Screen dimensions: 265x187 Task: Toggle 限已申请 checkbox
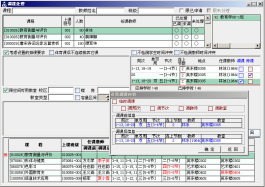(x=181, y=10)
